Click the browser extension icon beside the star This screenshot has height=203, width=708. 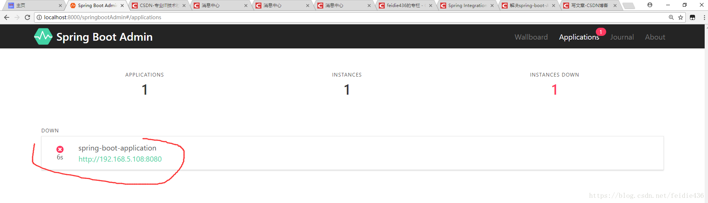[692, 17]
